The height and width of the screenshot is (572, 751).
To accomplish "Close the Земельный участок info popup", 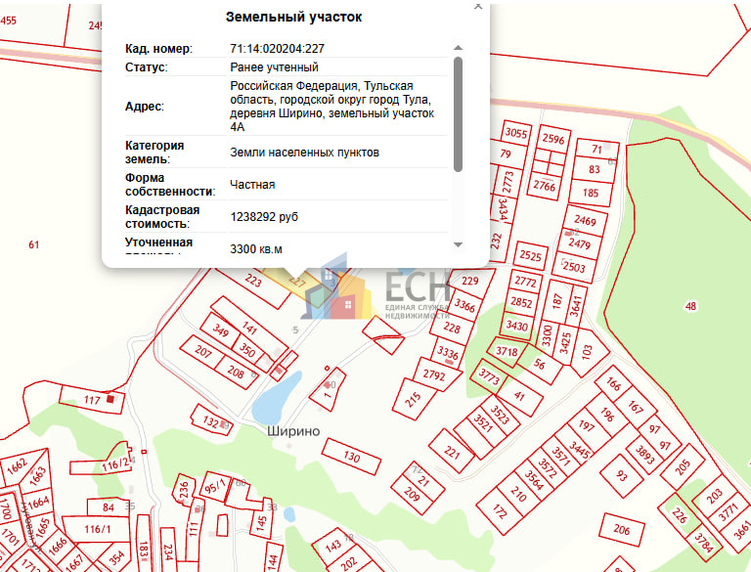I will click(477, 5).
